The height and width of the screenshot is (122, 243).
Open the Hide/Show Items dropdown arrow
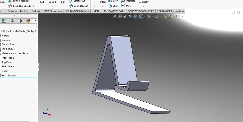pyautogui.click(x=161, y=17)
